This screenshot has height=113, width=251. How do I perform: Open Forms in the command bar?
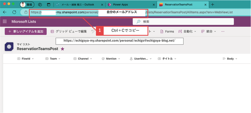tap(167, 31)
